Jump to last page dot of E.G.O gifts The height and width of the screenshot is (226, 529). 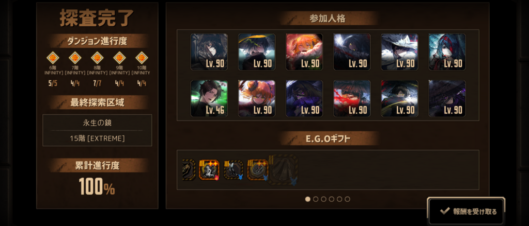pyautogui.click(x=348, y=199)
